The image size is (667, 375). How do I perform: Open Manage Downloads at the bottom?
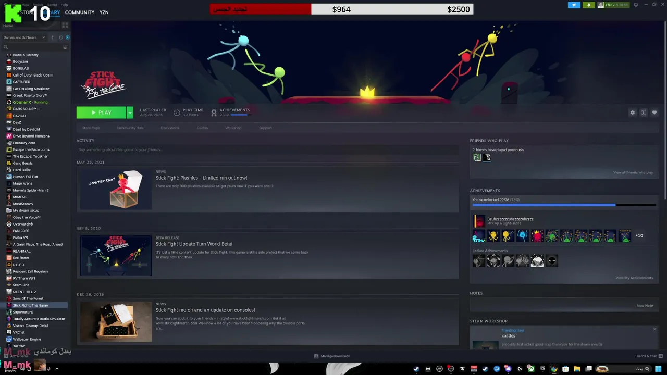pyautogui.click(x=332, y=356)
